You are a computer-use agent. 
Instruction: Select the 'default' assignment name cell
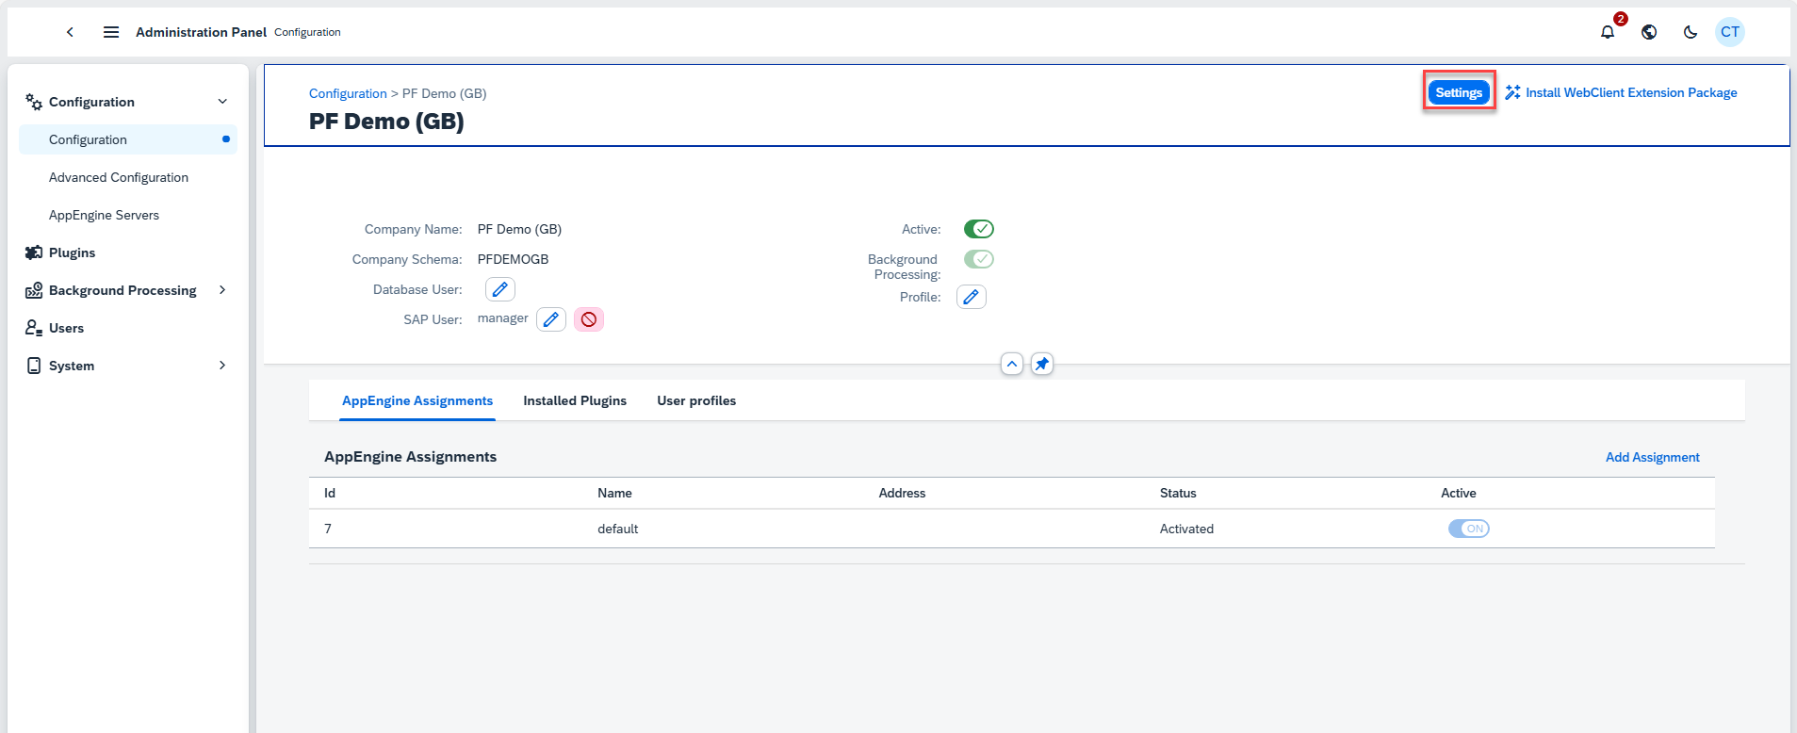point(617,529)
